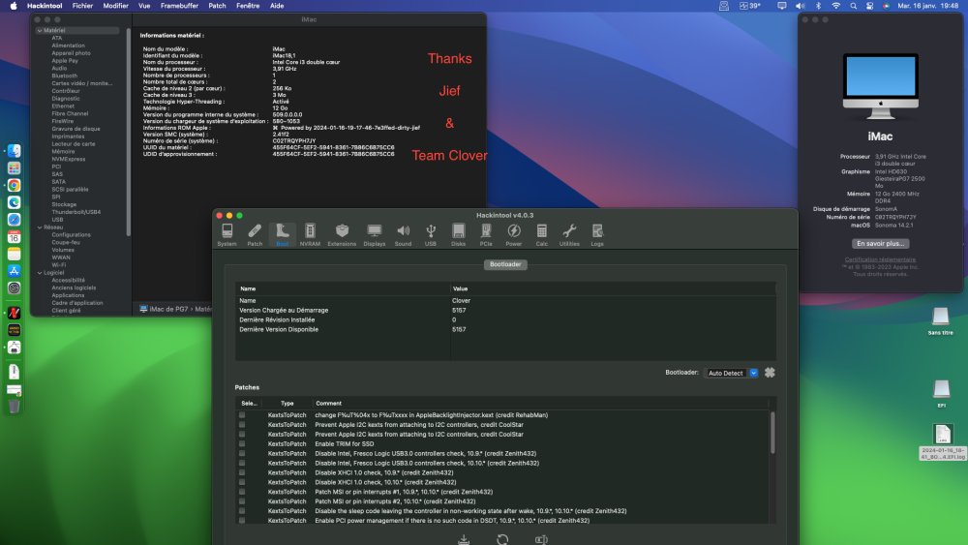
Task: Open the Certification réglementaire link
Action: coord(880,259)
